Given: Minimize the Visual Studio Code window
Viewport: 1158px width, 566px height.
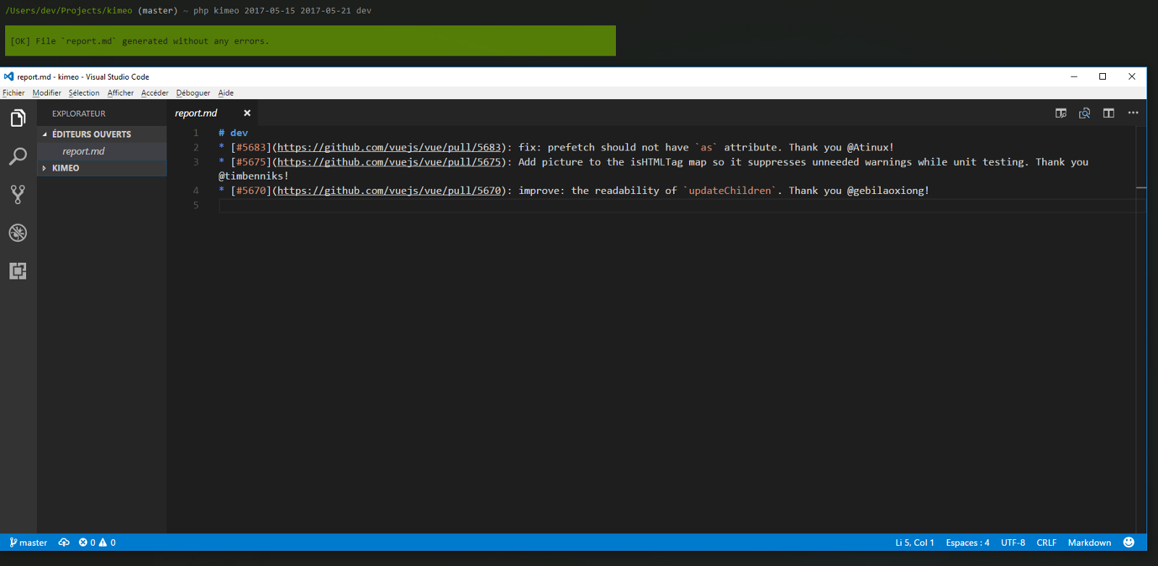Looking at the screenshot, I should click(1074, 77).
